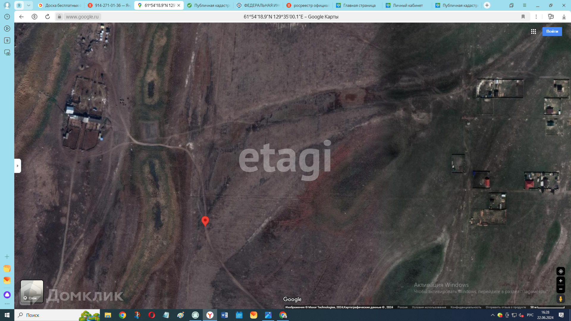Viewport: 571px width, 321px height.
Task: Open the three-dots page menu
Action: point(536,17)
